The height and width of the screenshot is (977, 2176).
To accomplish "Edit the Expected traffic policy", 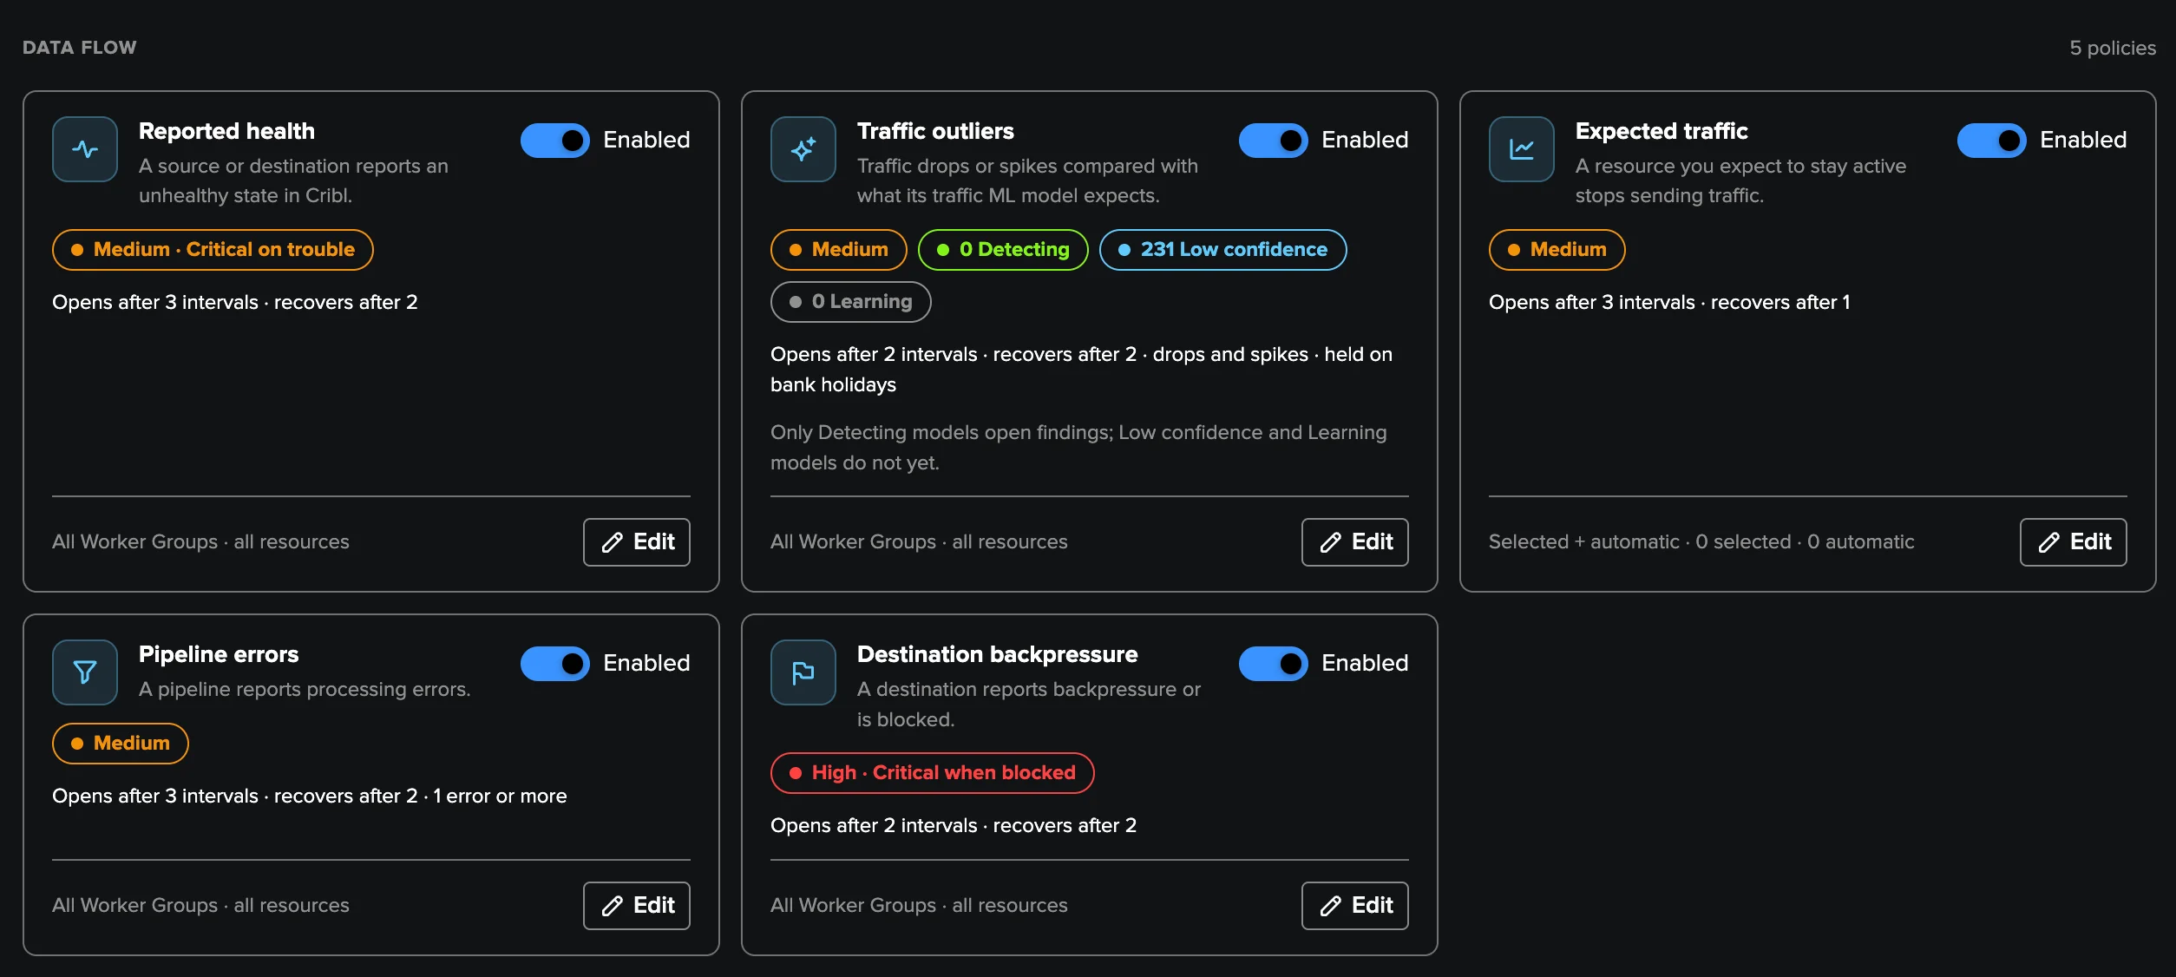I will 2074,542.
